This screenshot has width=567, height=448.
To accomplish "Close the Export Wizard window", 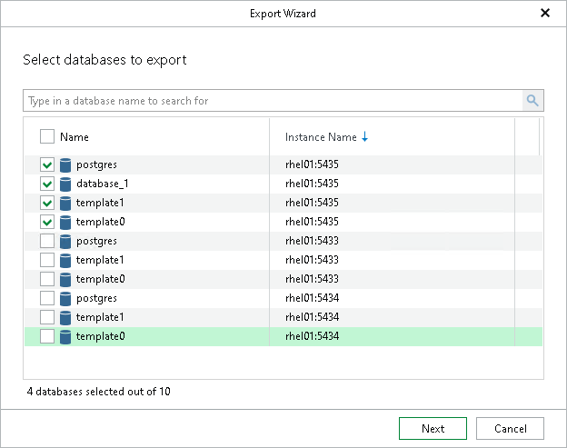I will pos(545,14).
